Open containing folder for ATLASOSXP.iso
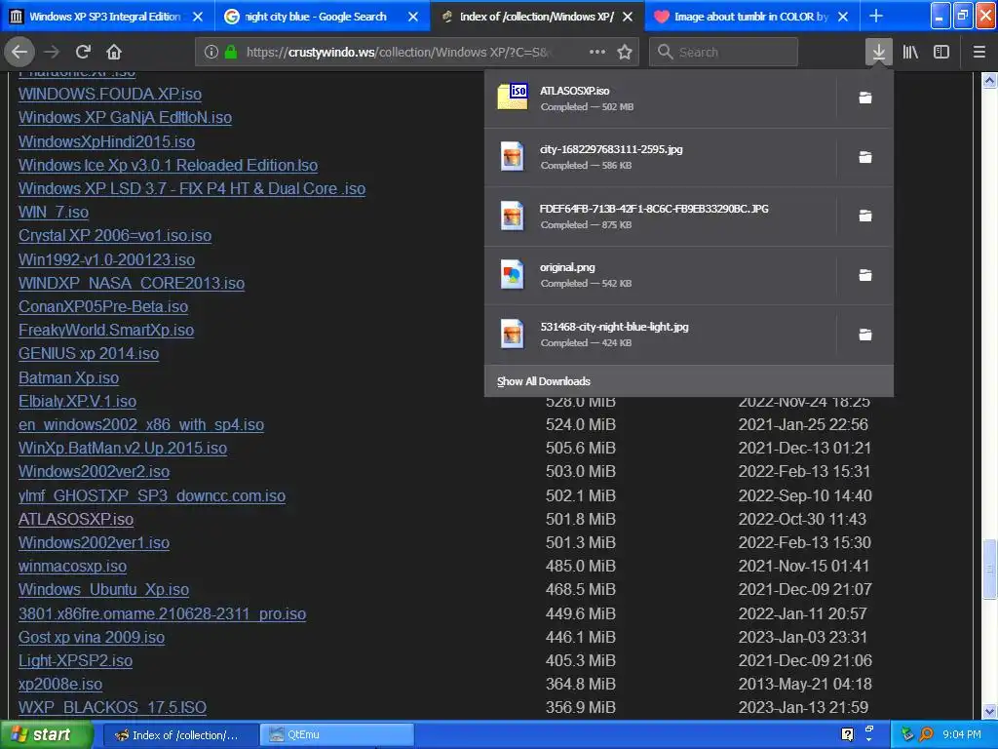Viewport: 998px width, 749px height. (865, 98)
